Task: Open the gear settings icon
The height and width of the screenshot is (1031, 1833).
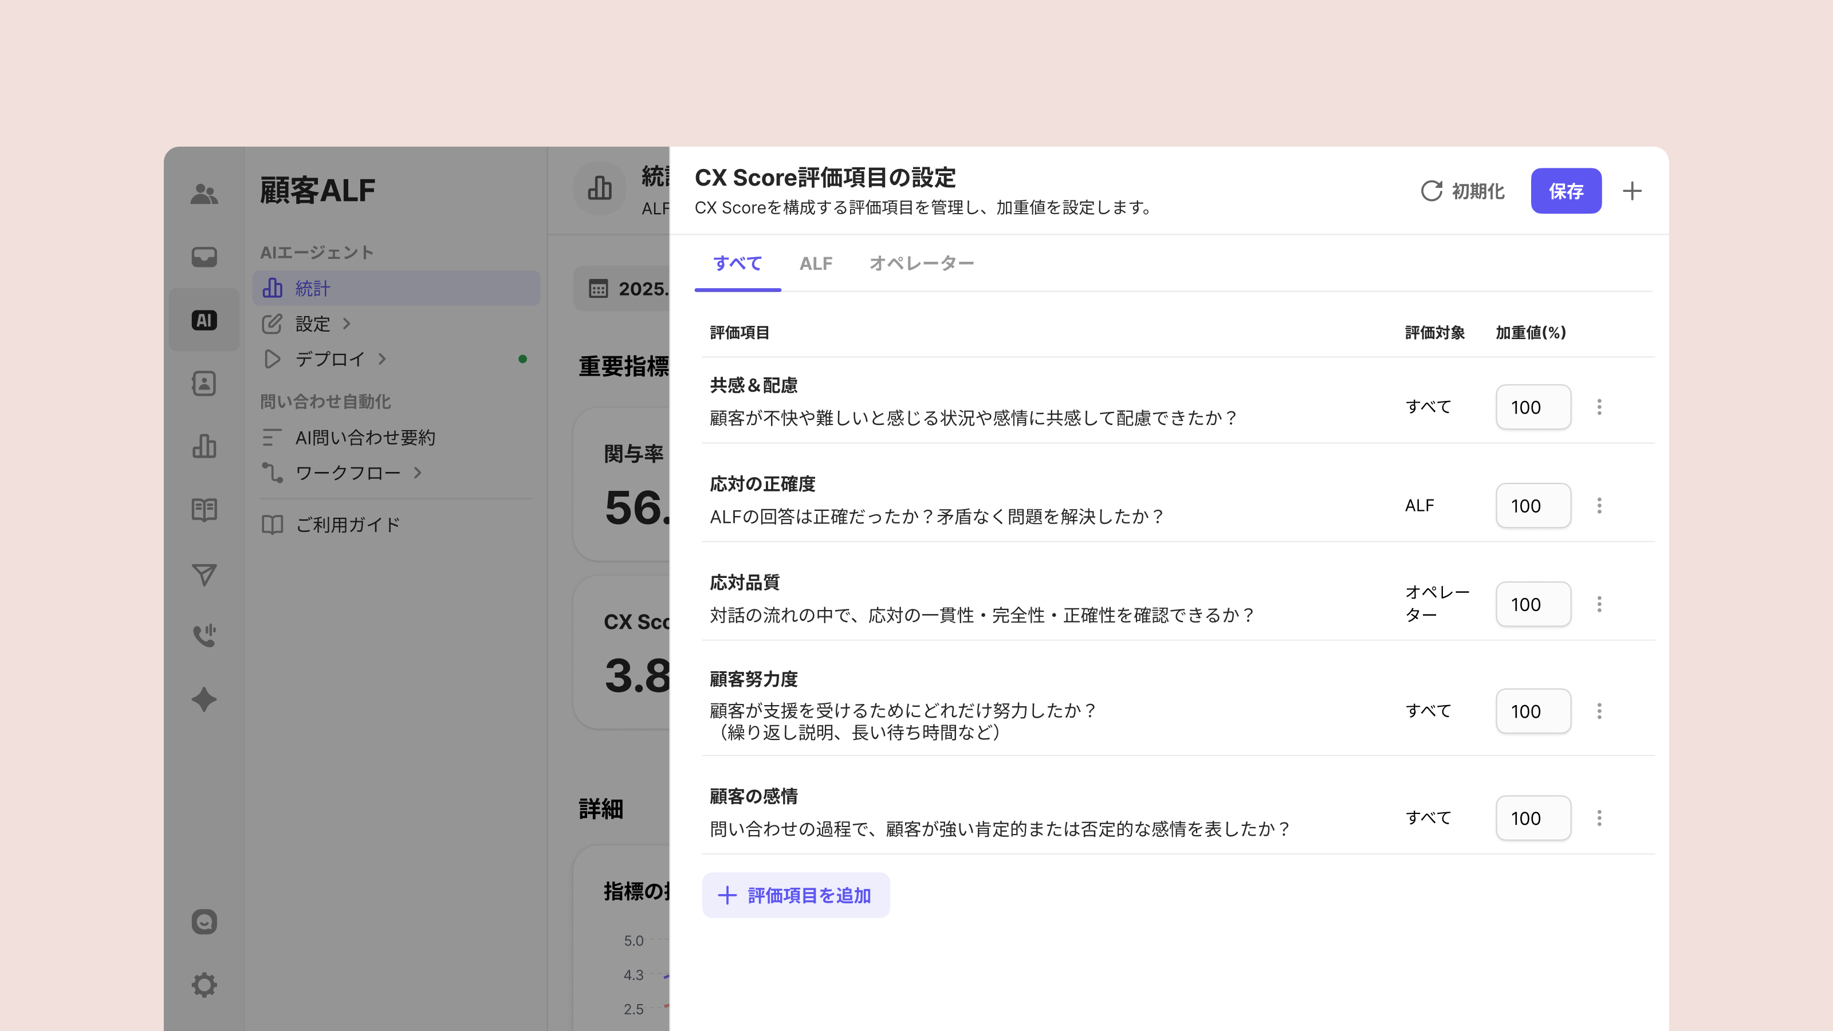Action: [x=203, y=985]
